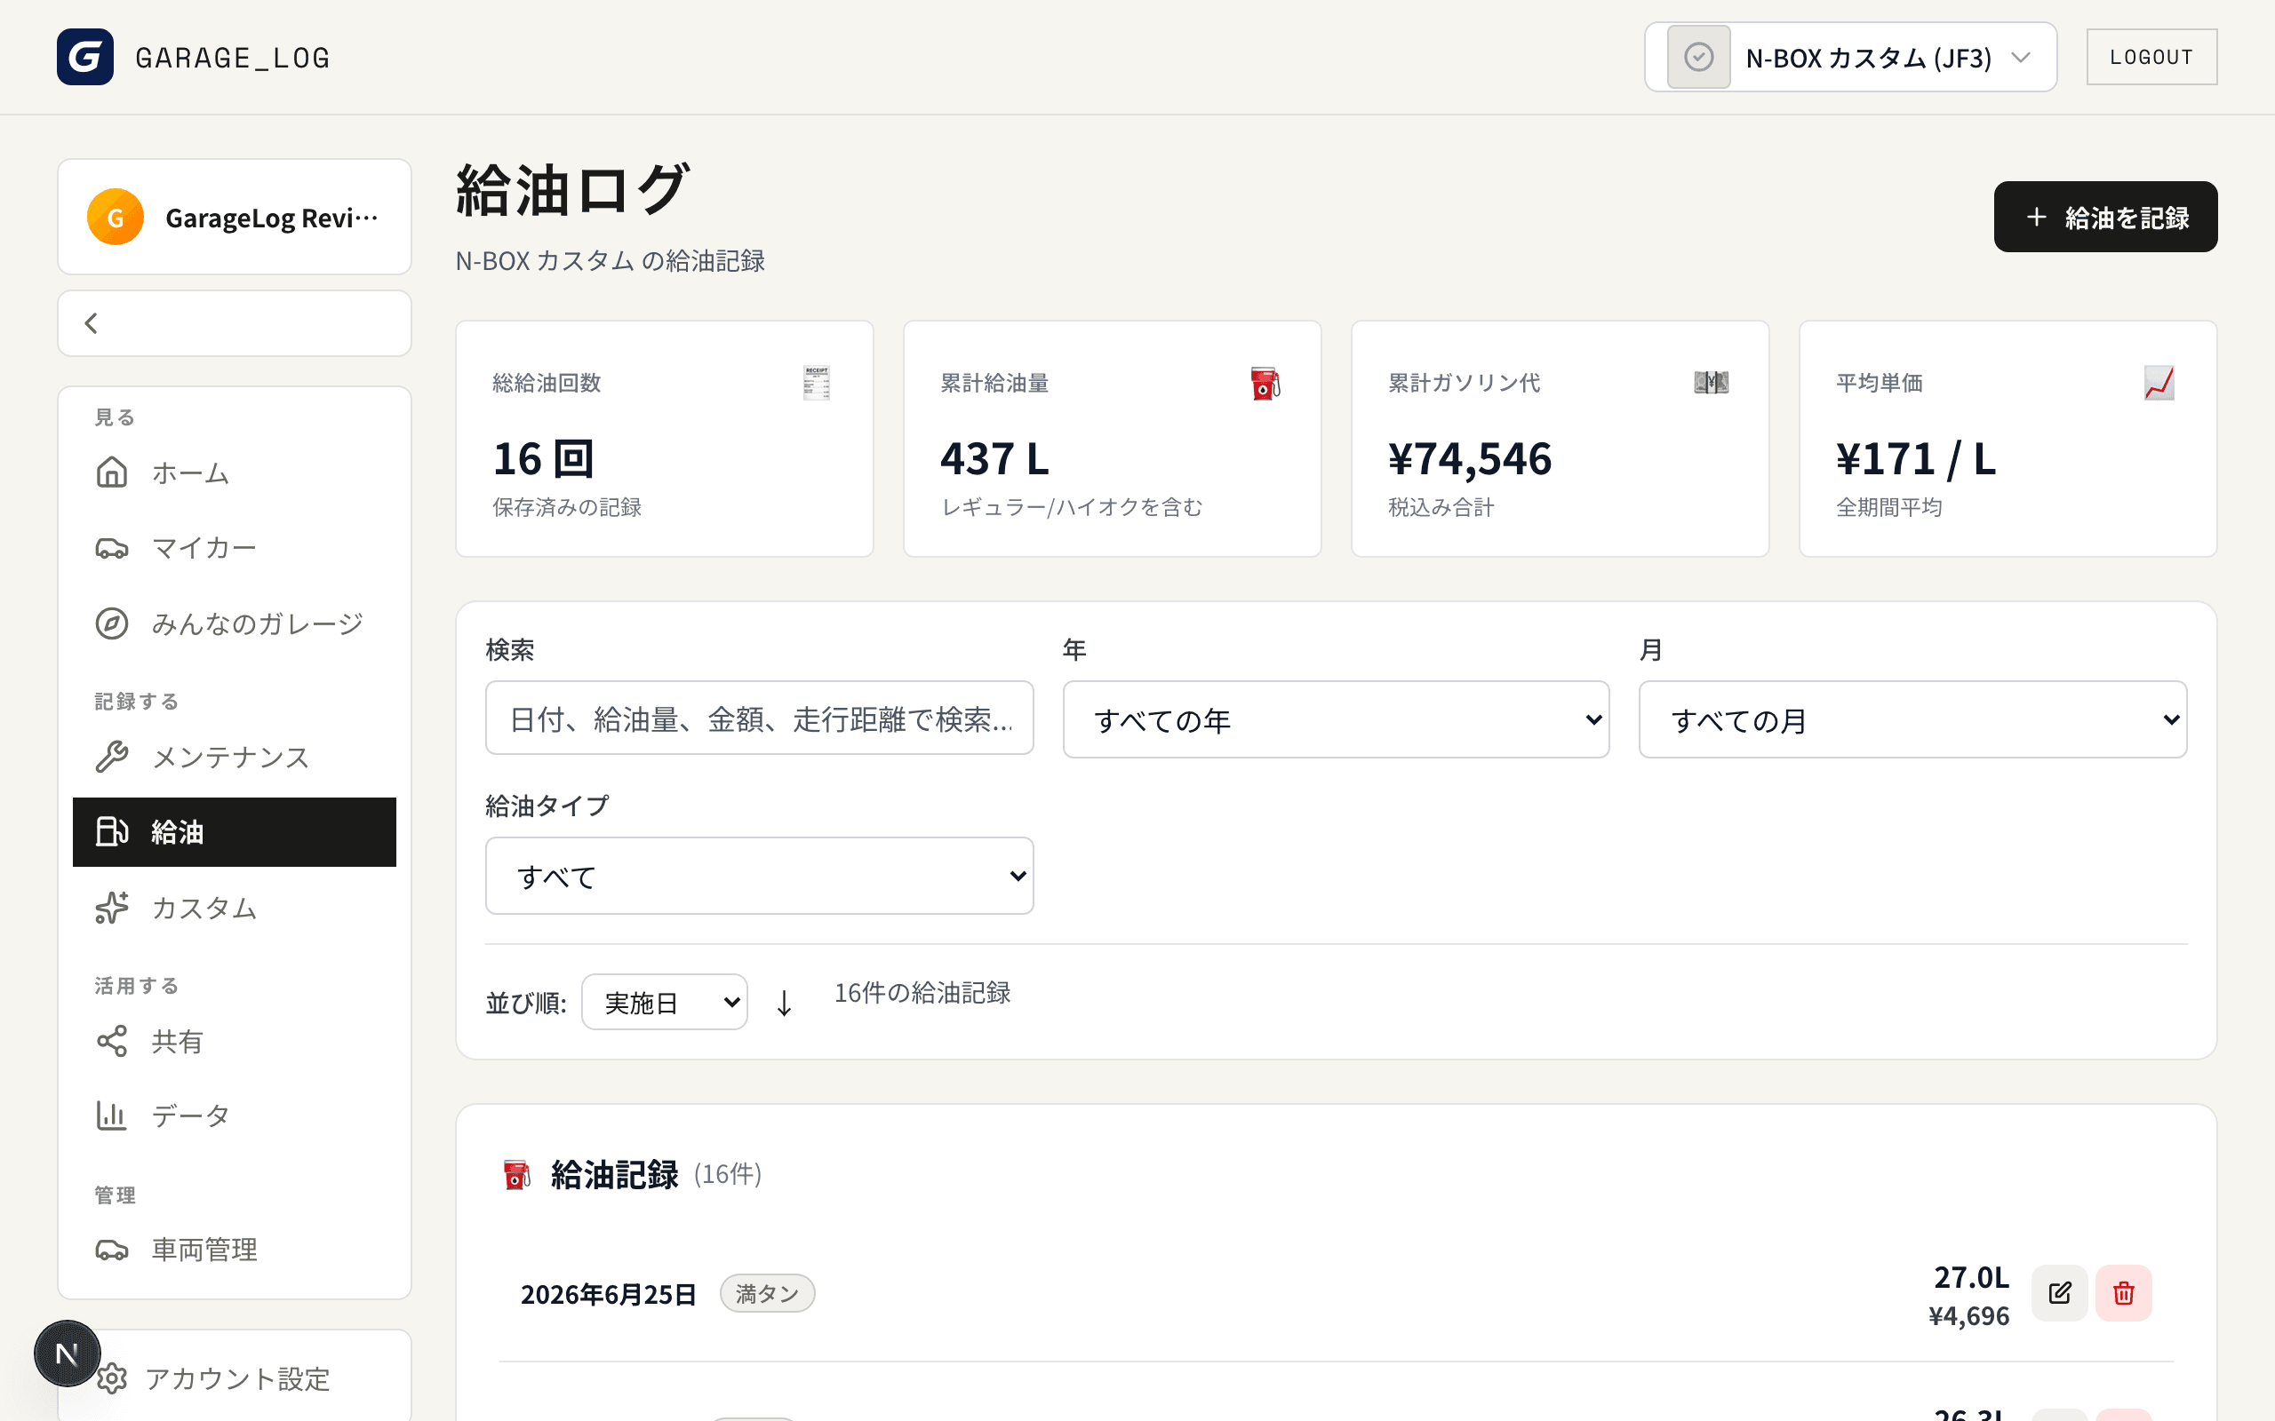Screen dimensions: 2275x1421
Task: Click the 16件の給油記録 count text
Action: 922,992
